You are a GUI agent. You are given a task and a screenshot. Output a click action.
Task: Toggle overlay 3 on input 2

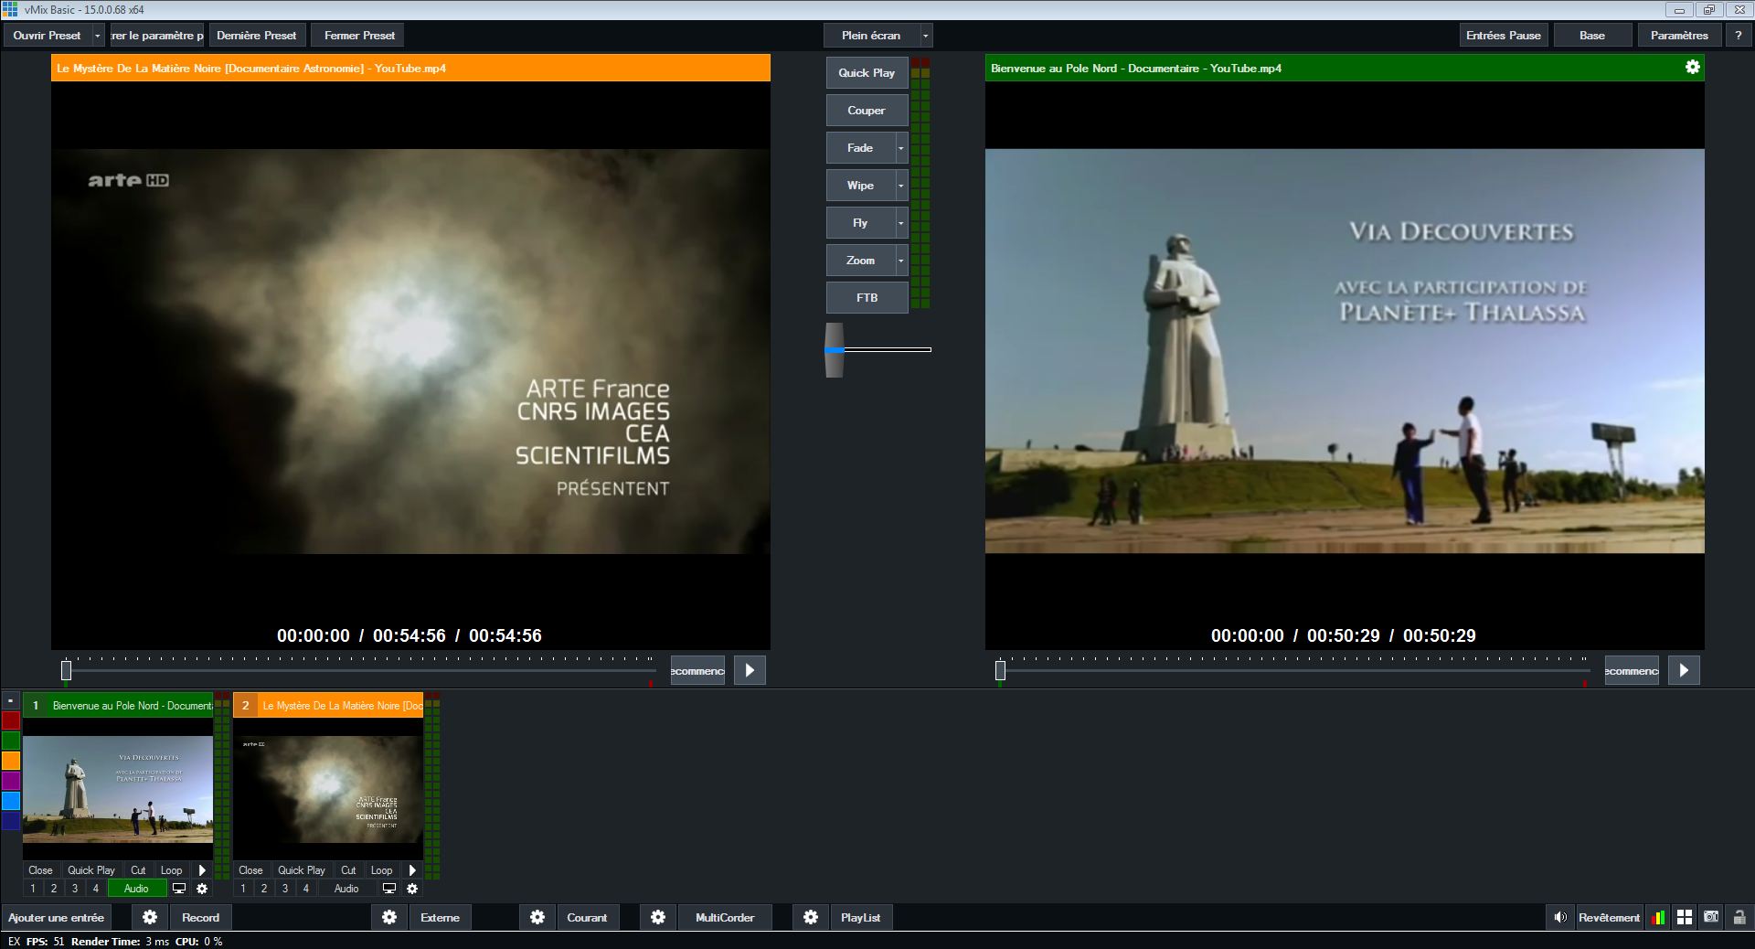(x=285, y=889)
